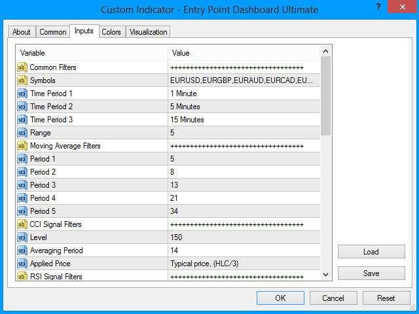419x314 pixels.
Task: Click the Cancel button
Action: (x=333, y=298)
